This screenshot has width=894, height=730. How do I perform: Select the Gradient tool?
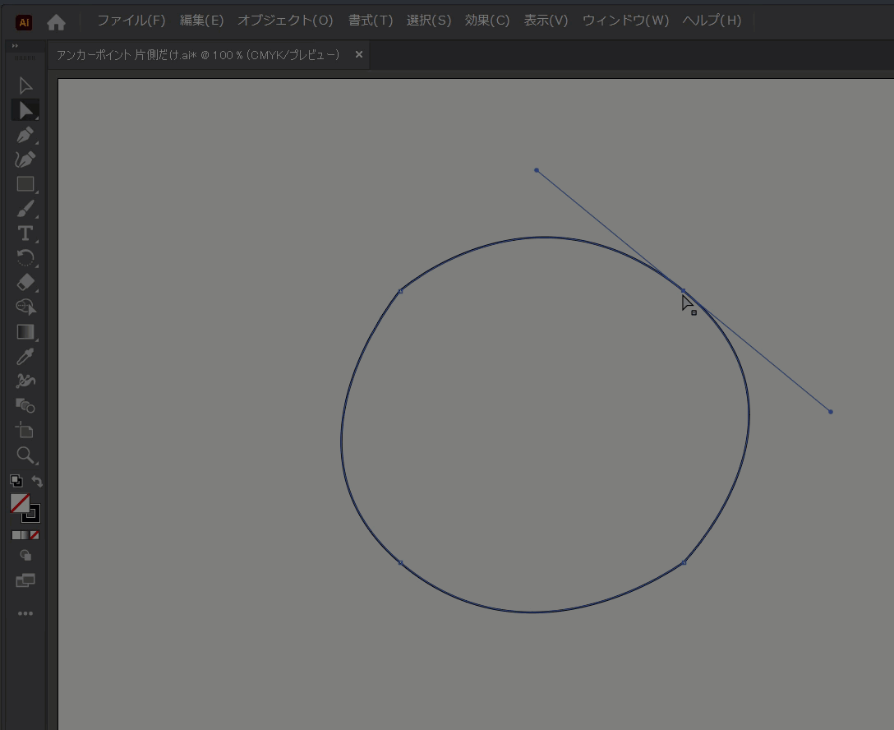(25, 331)
